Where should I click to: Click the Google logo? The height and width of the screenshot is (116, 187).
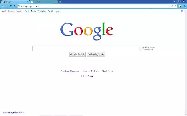87,31
